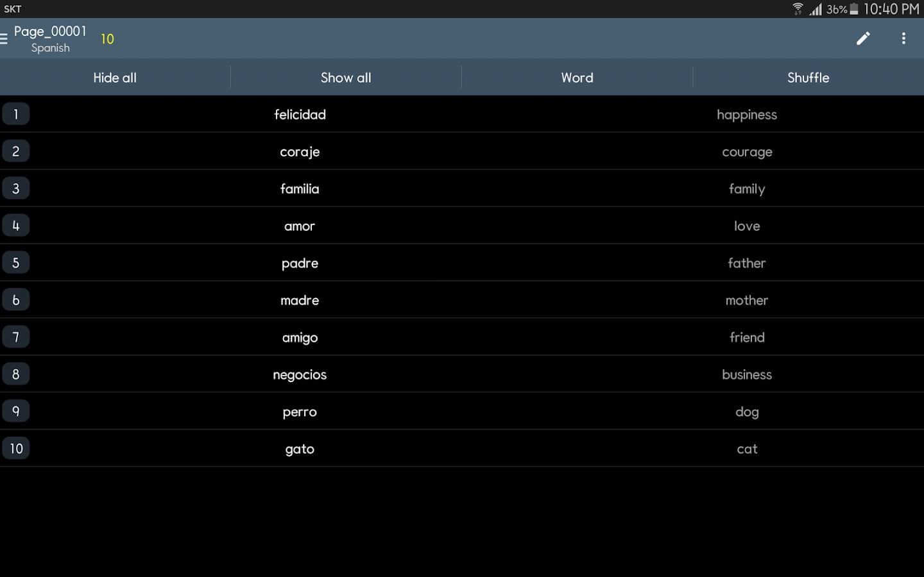
Task: Click number badge 1 for felicidad
Action: click(x=15, y=114)
